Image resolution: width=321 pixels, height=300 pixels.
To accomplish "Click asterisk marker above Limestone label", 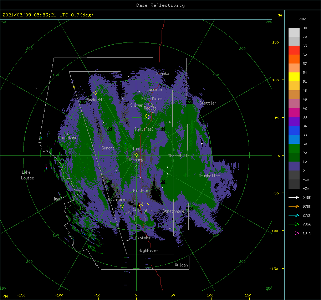I will click(67, 134).
